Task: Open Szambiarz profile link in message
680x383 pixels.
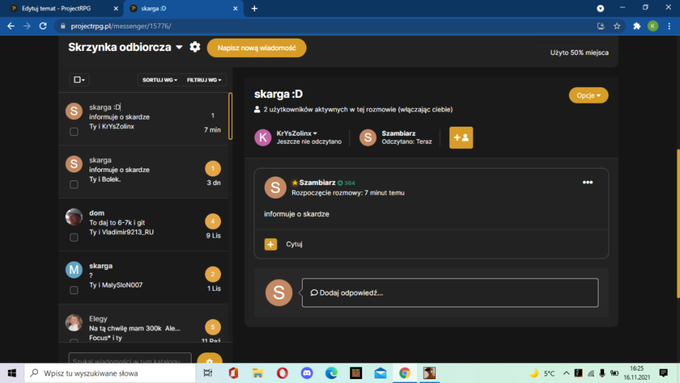Action: [317, 183]
